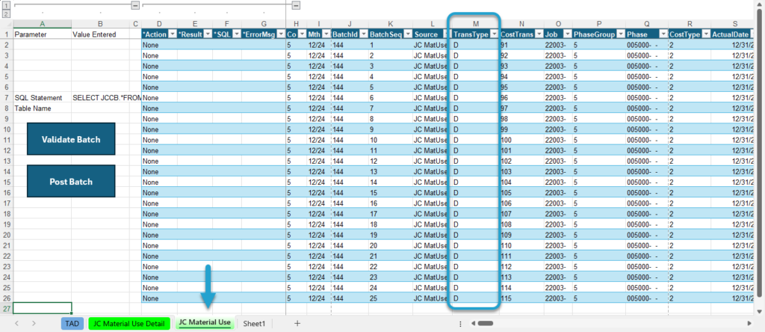Click the CostTrans cell showing 107
The image size is (765, 332).
521,214
